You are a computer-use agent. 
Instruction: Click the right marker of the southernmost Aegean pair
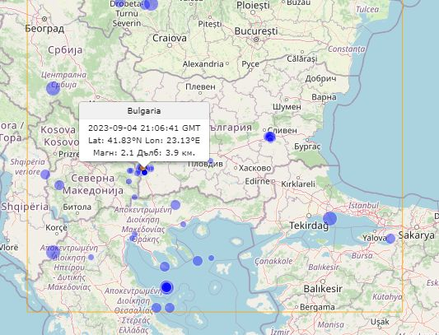click(170, 308)
